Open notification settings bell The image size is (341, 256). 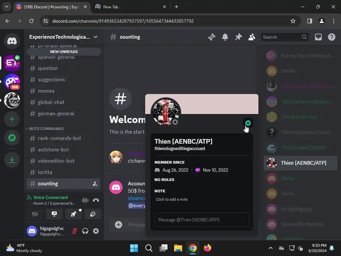click(x=225, y=37)
